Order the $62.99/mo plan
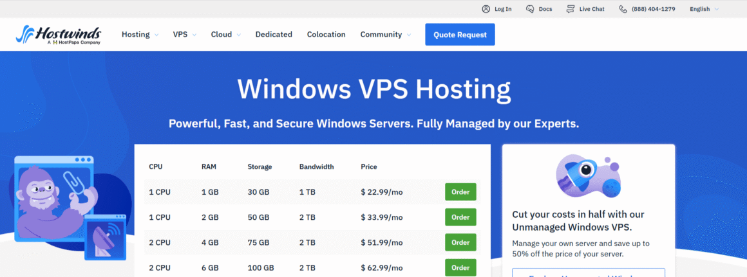747x277 pixels. (x=460, y=267)
